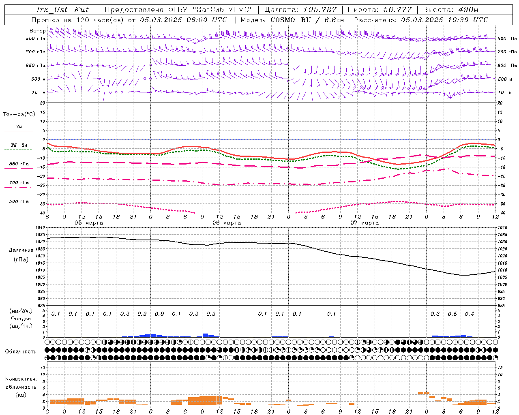Click the red 2м temperature legend line
The image size is (519, 415).
(x=19, y=131)
